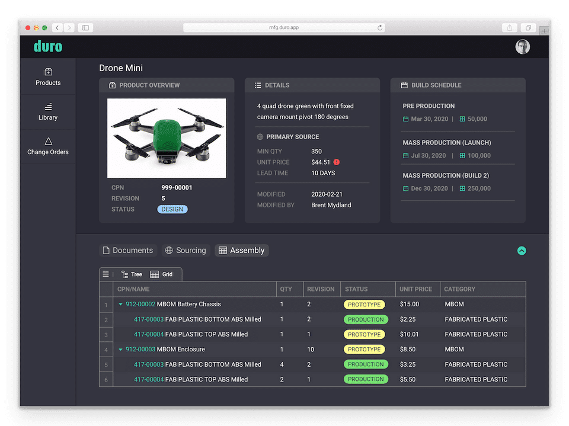Click the browser share button
The image size is (569, 426).
pyautogui.click(x=510, y=28)
